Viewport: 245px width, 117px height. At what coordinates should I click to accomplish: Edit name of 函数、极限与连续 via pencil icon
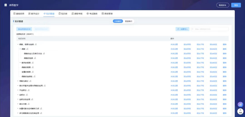click(36, 44)
